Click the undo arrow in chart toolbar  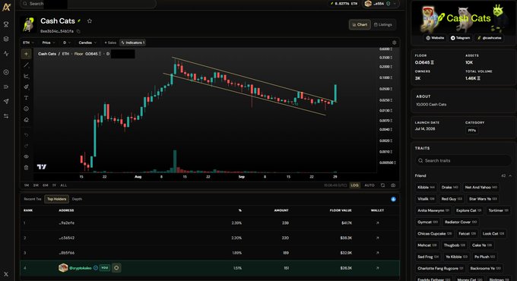coord(26,135)
